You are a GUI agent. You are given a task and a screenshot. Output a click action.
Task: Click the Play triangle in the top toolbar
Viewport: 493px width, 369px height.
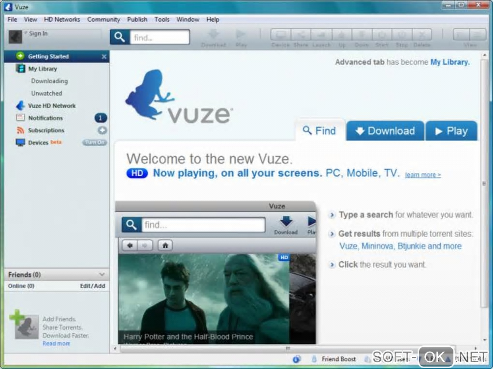point(241,34)
